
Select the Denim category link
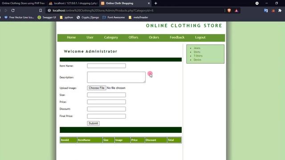(197, 60)
